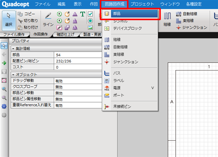The image size is (218, 157).
Task: Click the 回路図作成 menu
Action: point(114,4)
